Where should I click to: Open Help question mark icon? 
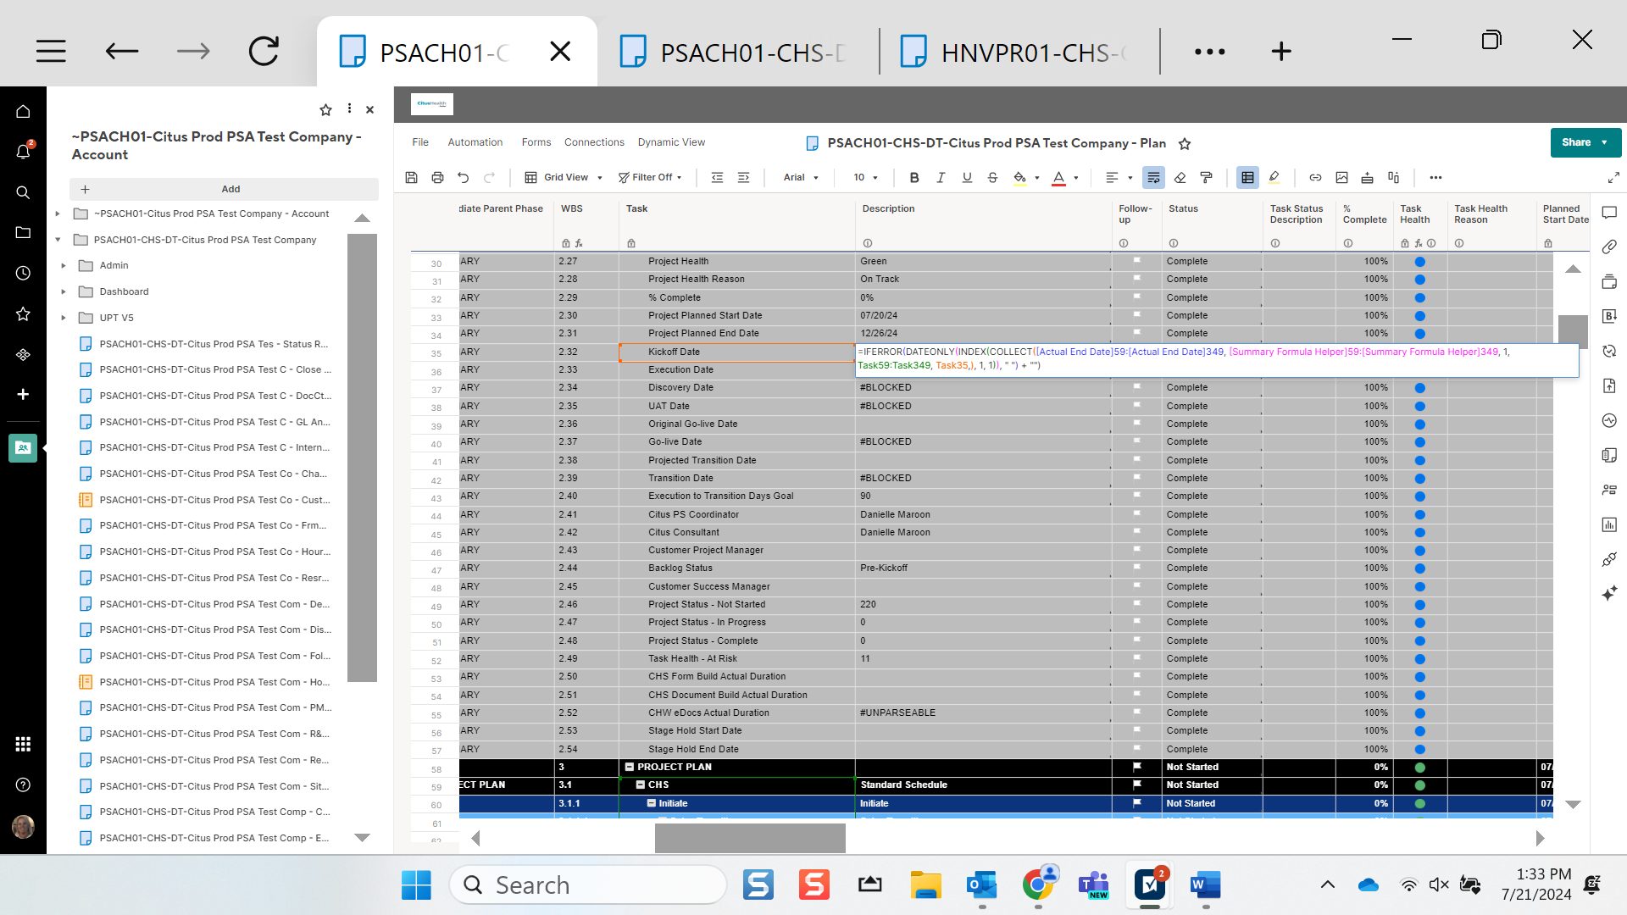point(23,785)
